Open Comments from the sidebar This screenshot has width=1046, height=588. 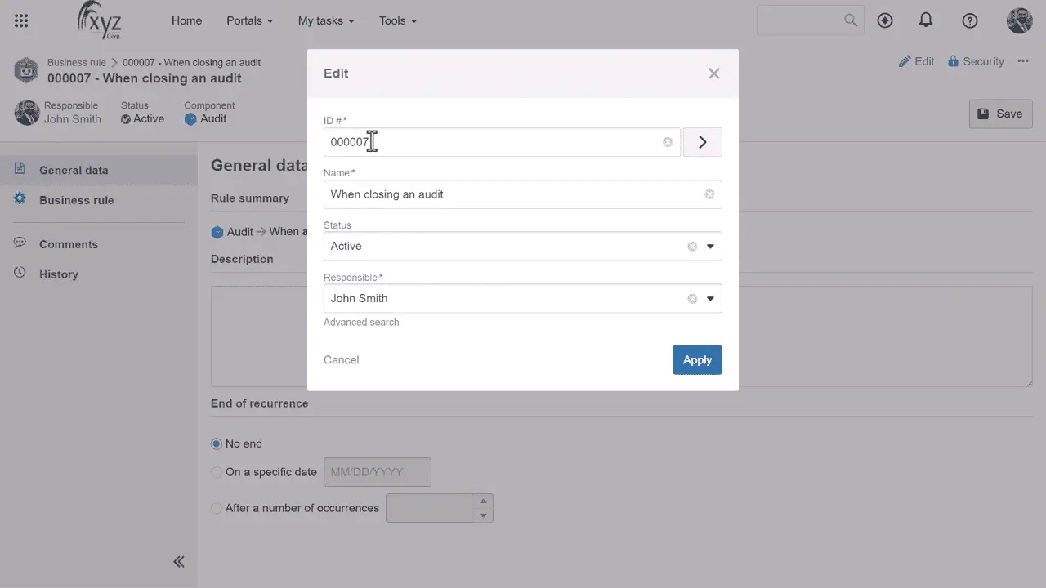(68, 243)
